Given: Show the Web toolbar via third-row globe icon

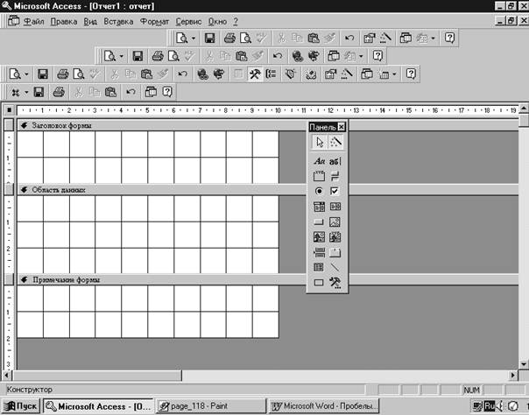Looking at the screenshot, I should tap(219, 74).
